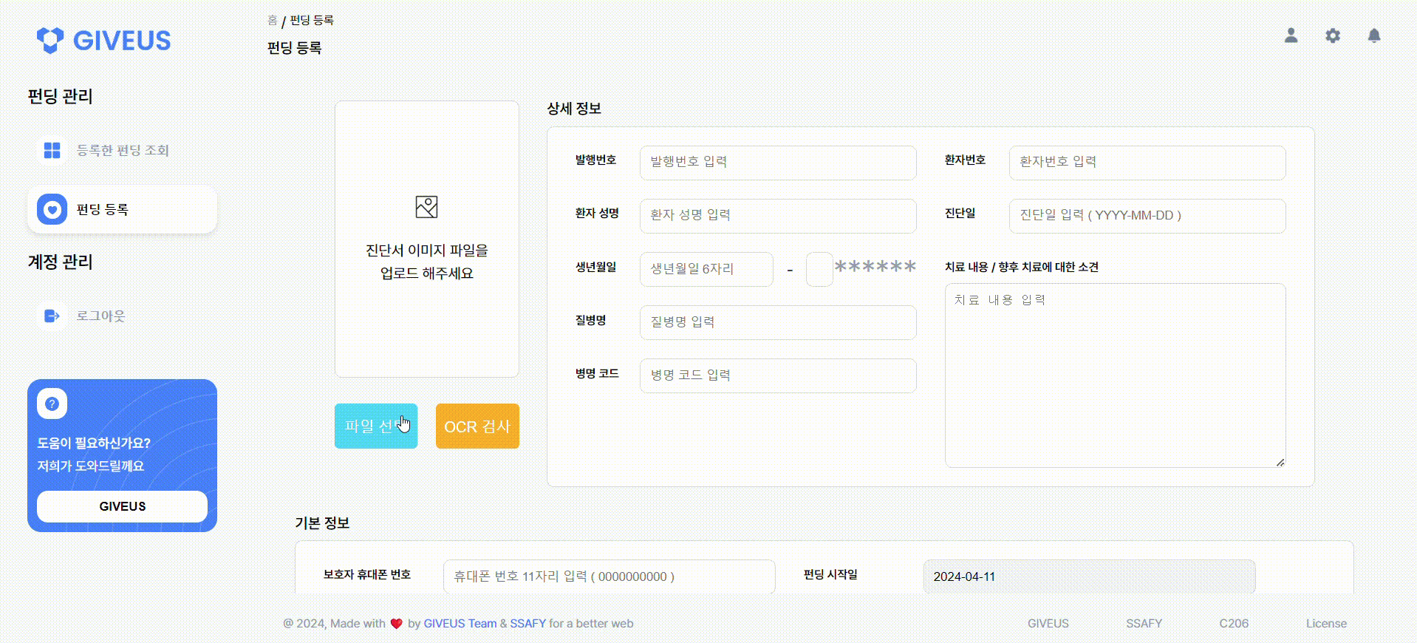Go to 홈 breadcrumb link
The height and width of the screenshot is (643, 1417).
[272, 20]
